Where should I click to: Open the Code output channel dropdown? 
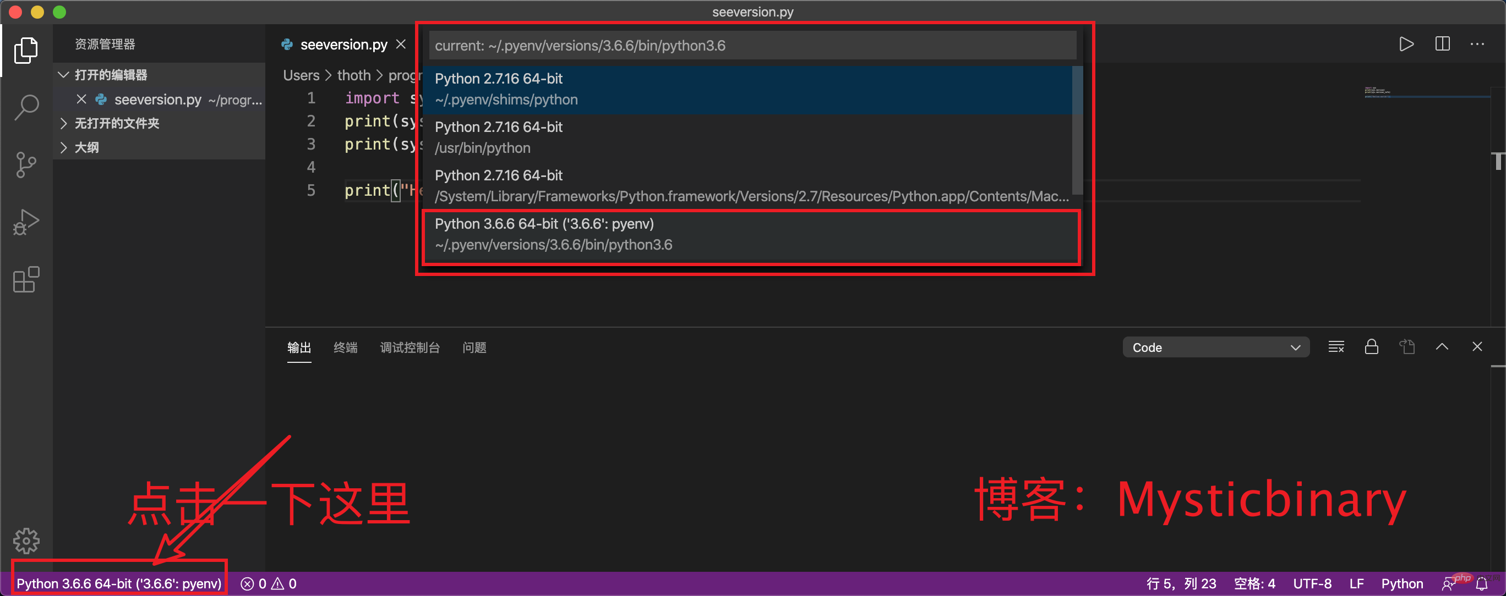coord(1215,347)
